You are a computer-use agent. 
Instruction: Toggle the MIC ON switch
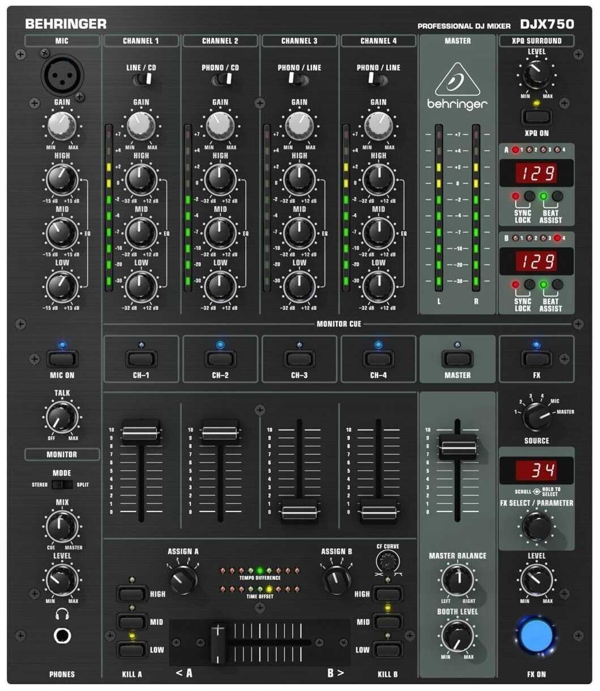click(x=62, y=359)
